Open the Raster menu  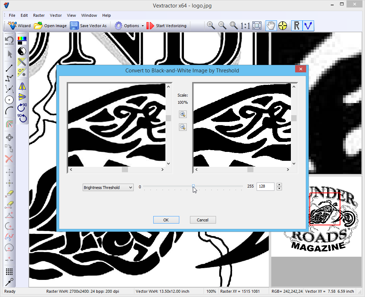pyautogui.click(x=39, y=15)
